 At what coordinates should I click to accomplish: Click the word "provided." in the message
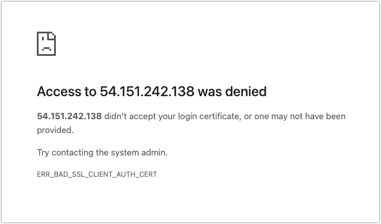click(55, 130)
